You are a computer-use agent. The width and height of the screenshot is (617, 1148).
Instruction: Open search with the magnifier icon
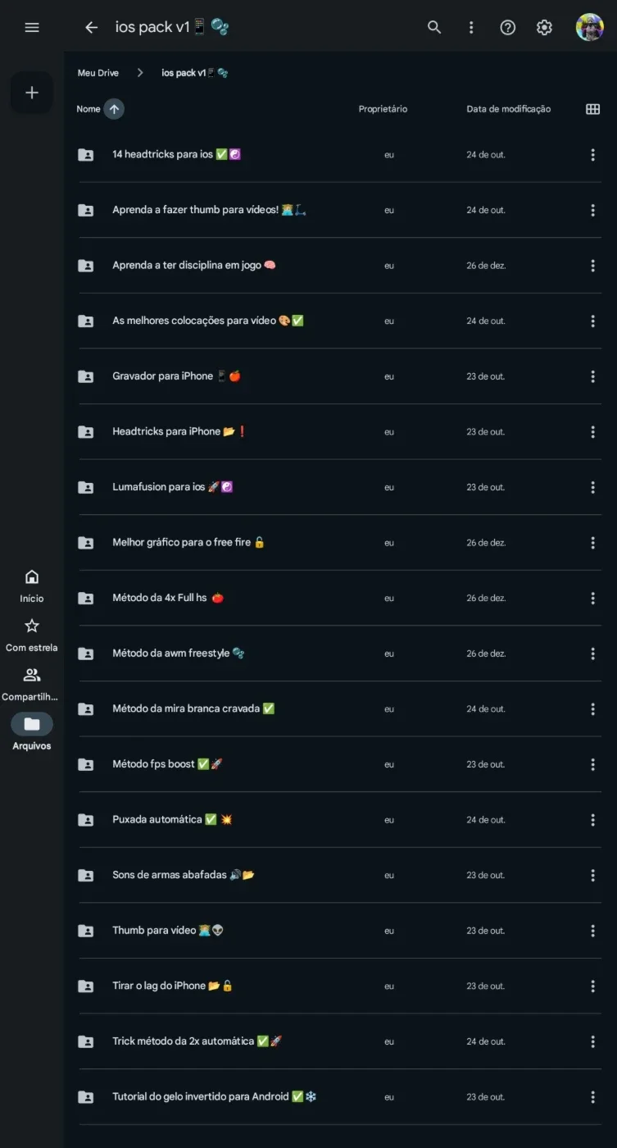[434, 27]
